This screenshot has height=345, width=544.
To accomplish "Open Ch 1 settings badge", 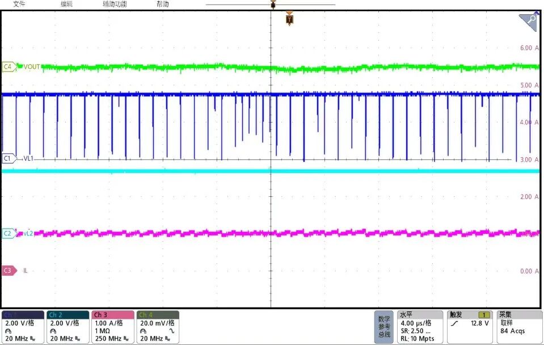I will coord(23,327).
